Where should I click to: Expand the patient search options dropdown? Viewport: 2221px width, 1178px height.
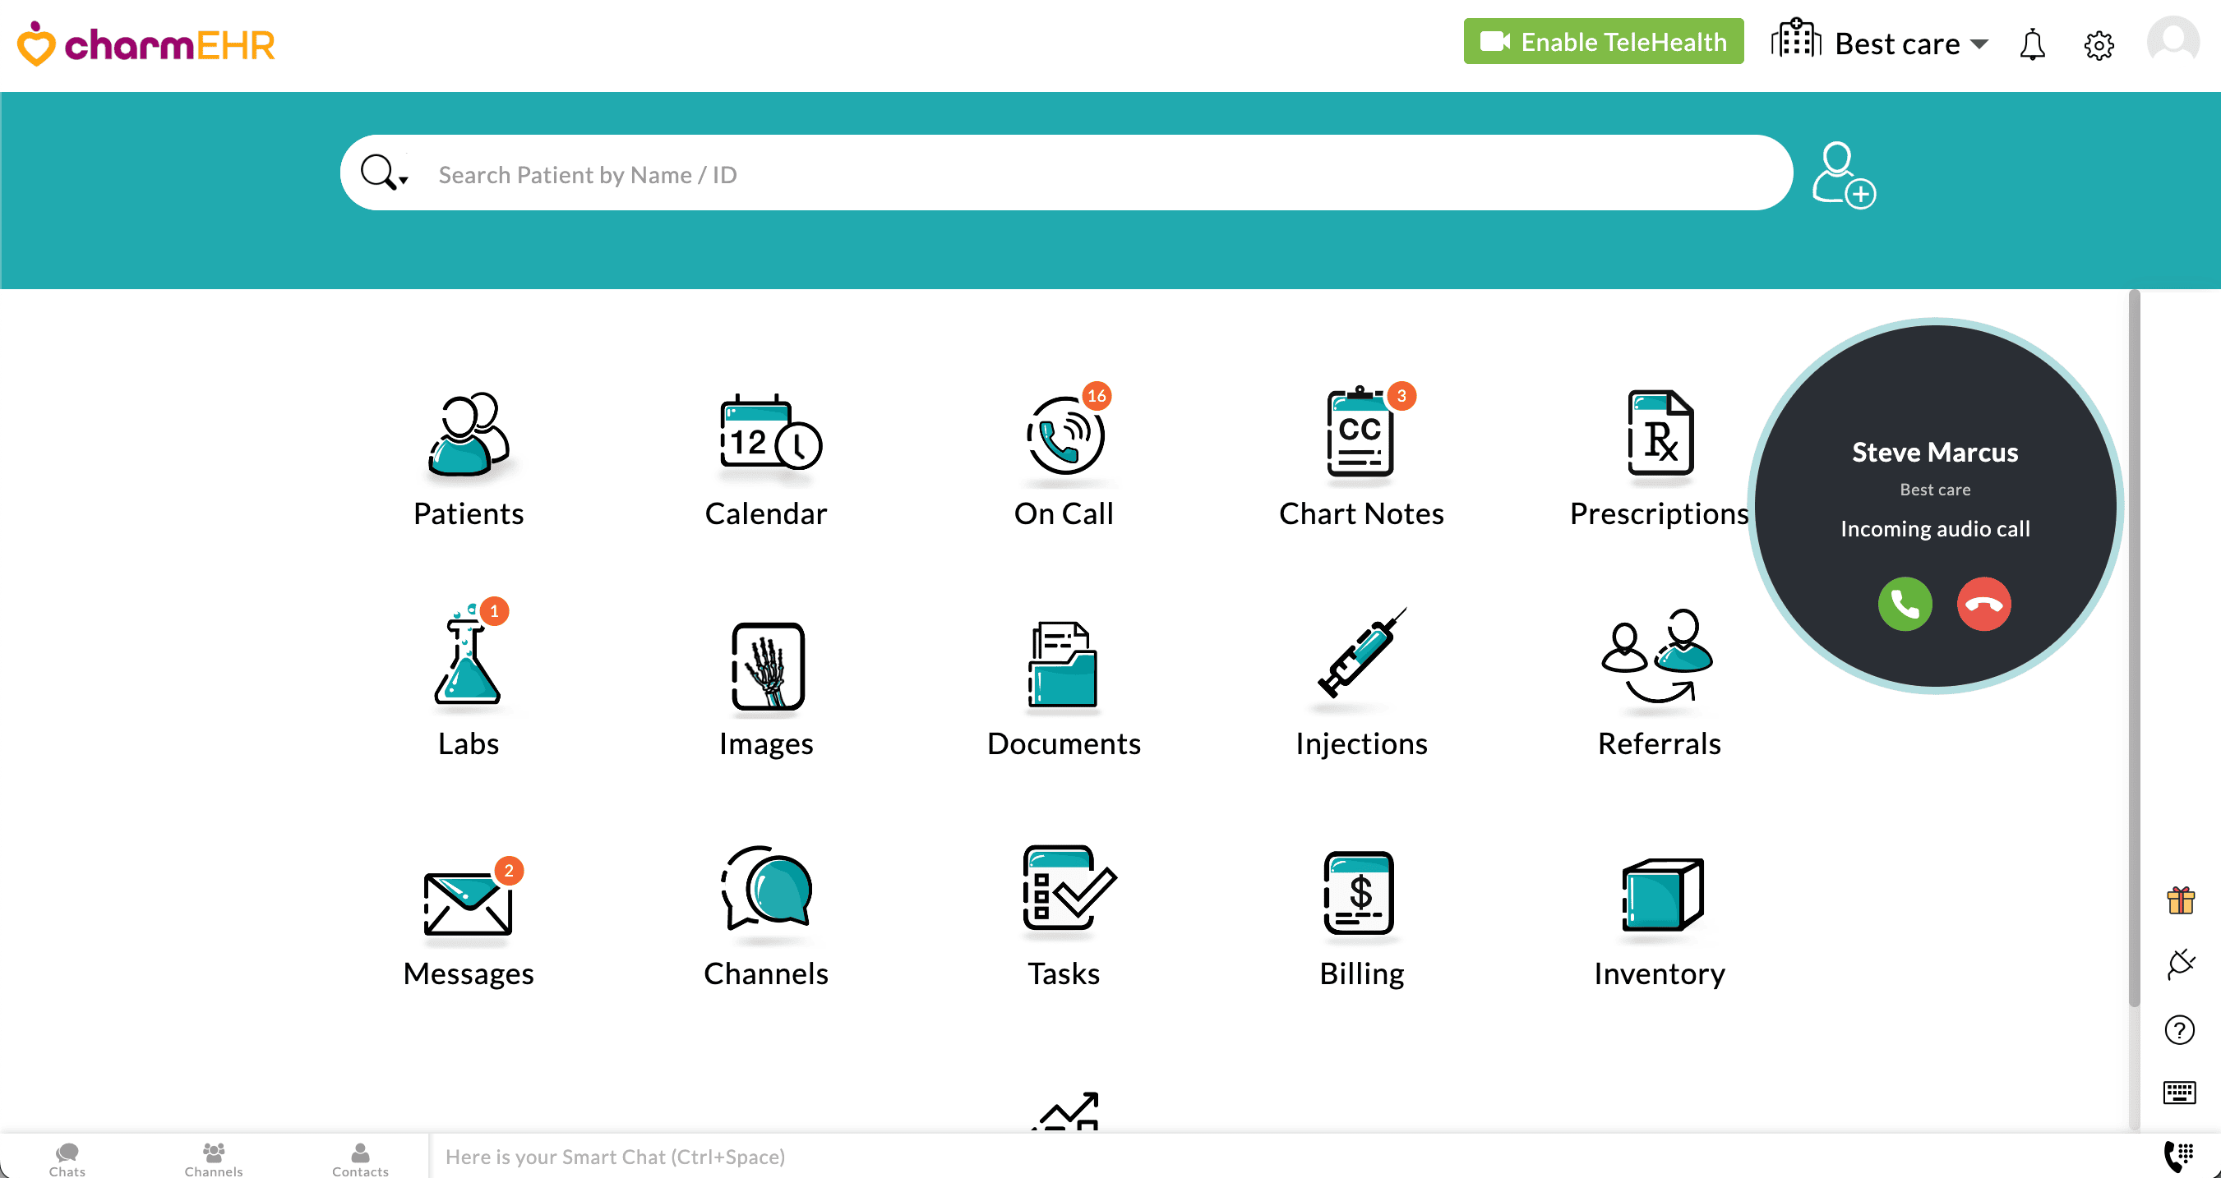pyautogui.click(x=404, y=180)
